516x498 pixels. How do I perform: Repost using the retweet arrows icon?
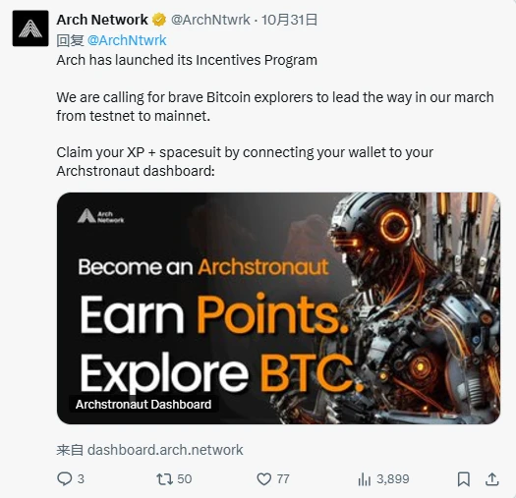[x=164, y=479]
